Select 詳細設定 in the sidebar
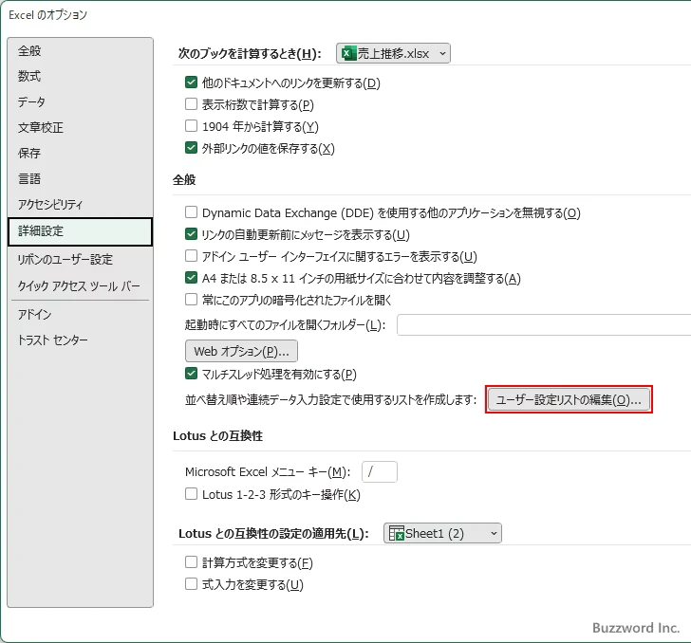691x643 pixels. tap(80, 231)
